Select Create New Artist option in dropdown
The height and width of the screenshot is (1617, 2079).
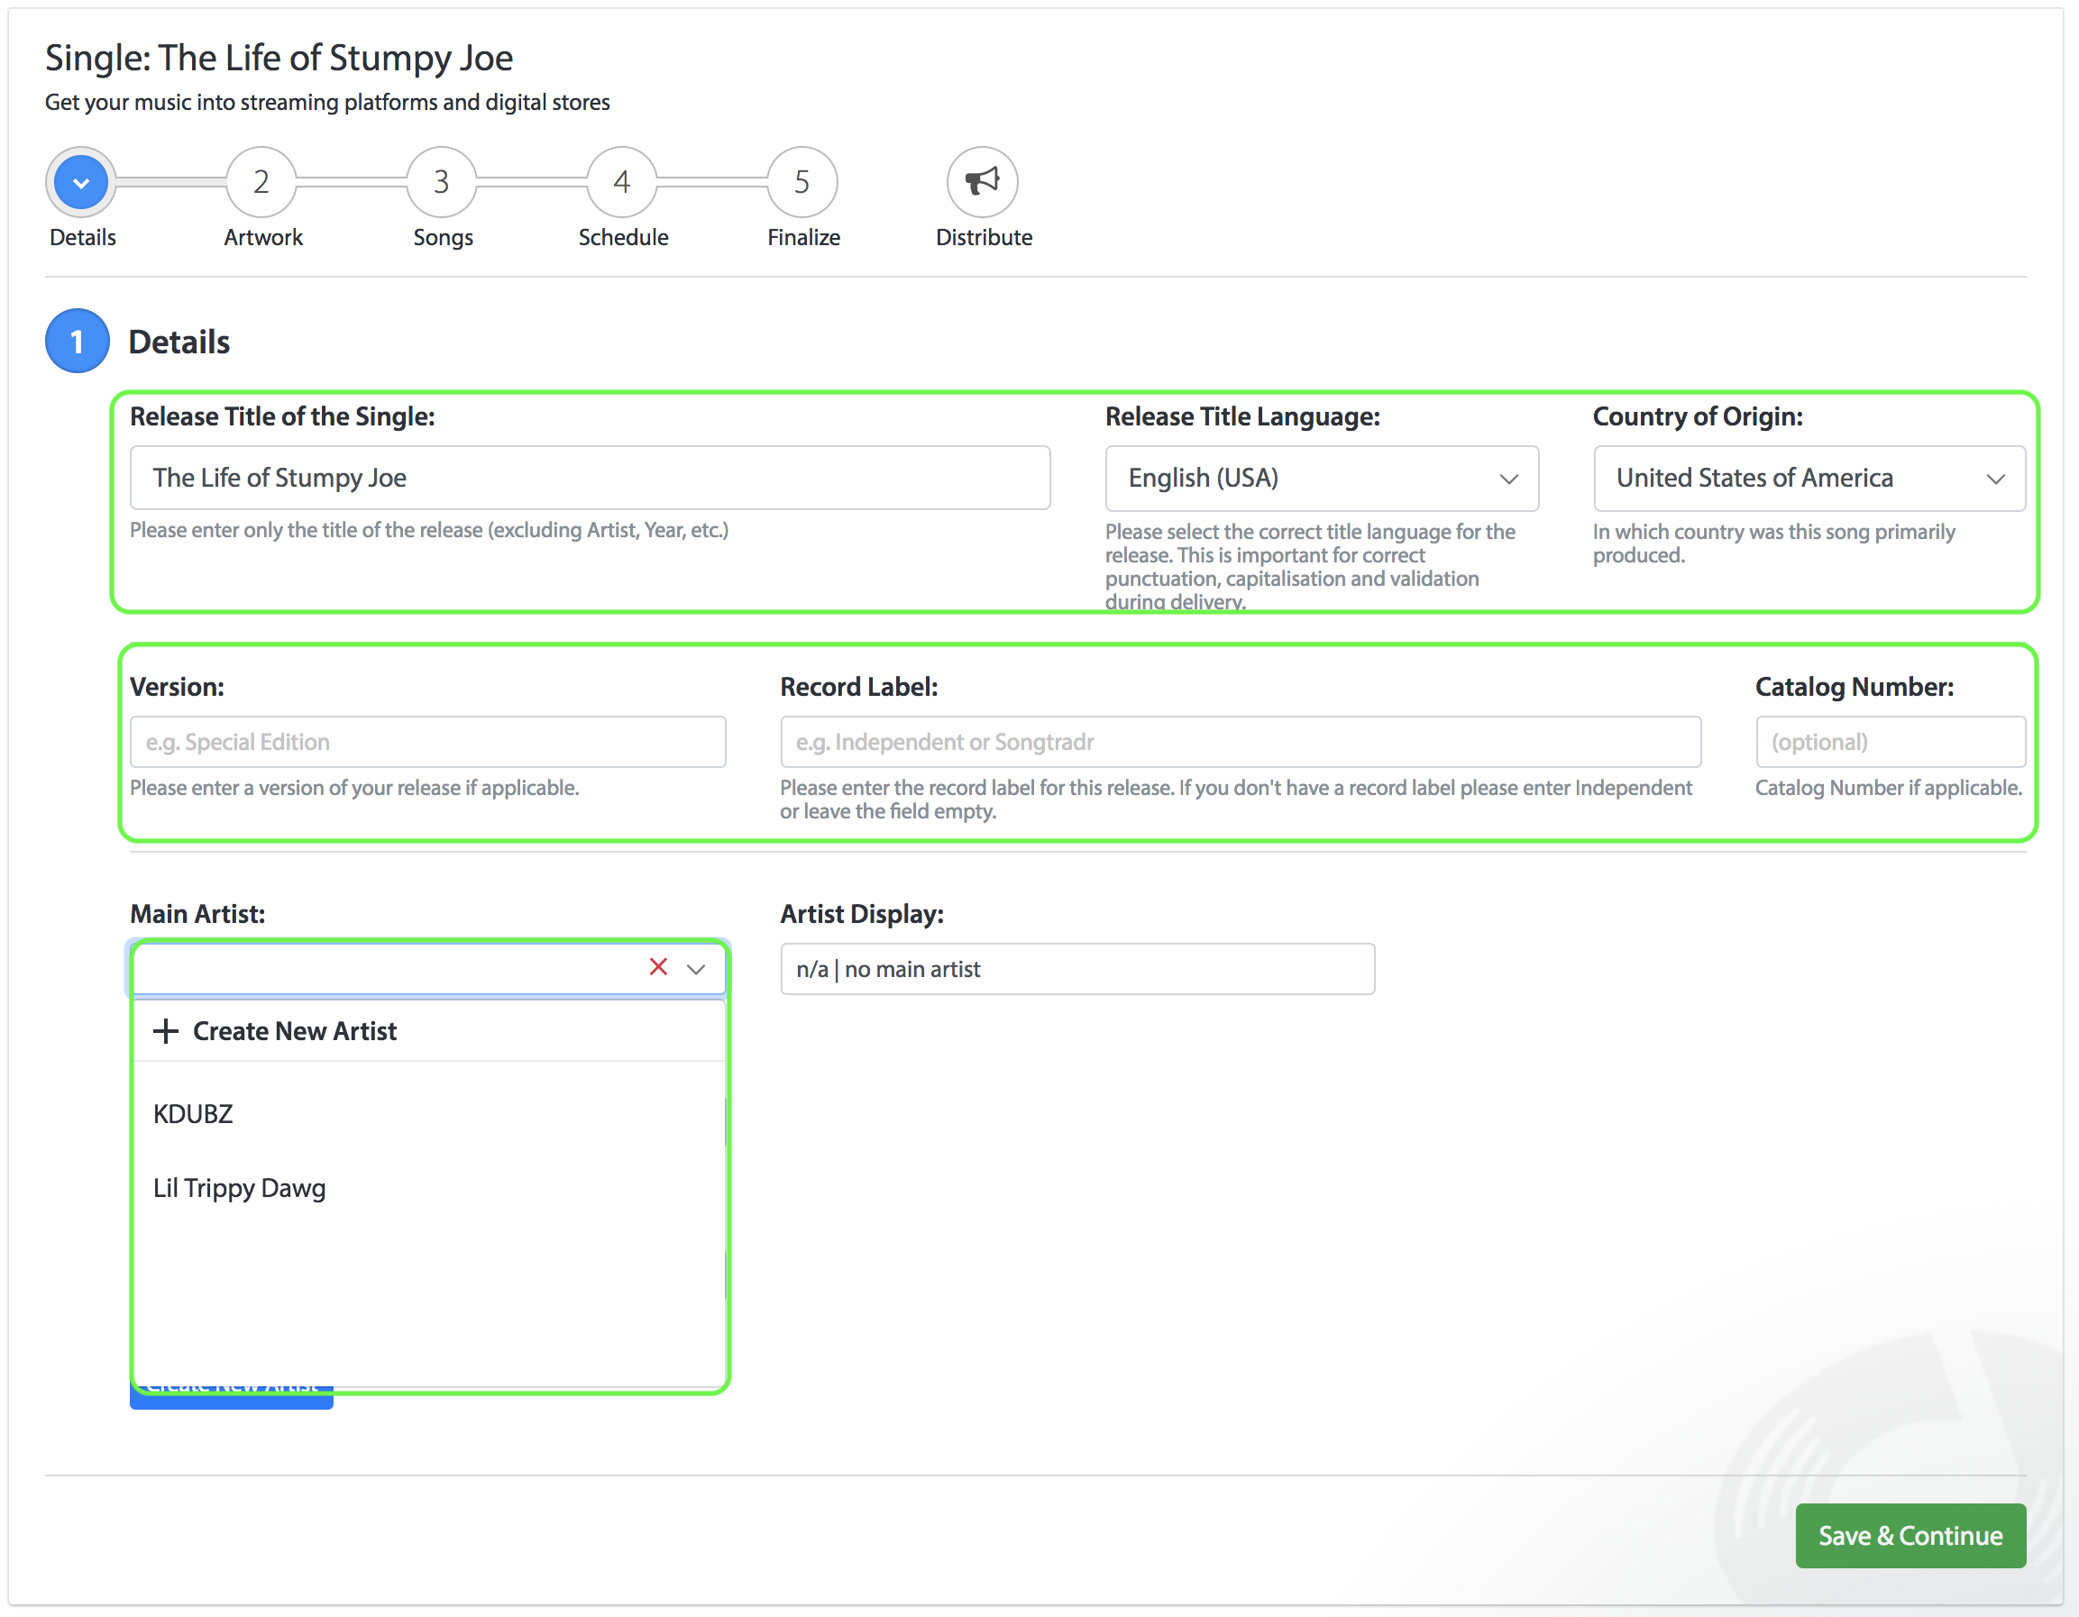coord(428,1031)
